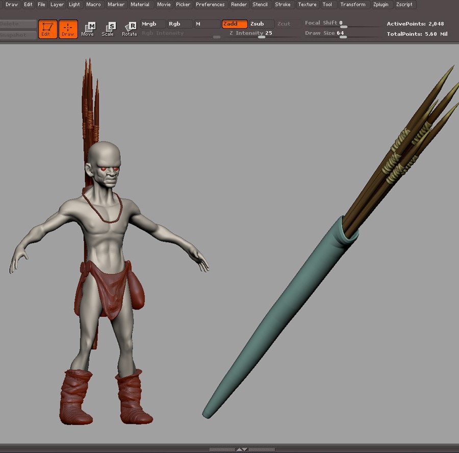This screenshot has width=459, height=453.
Task: Switch to the Move tool
Action: 88,29
